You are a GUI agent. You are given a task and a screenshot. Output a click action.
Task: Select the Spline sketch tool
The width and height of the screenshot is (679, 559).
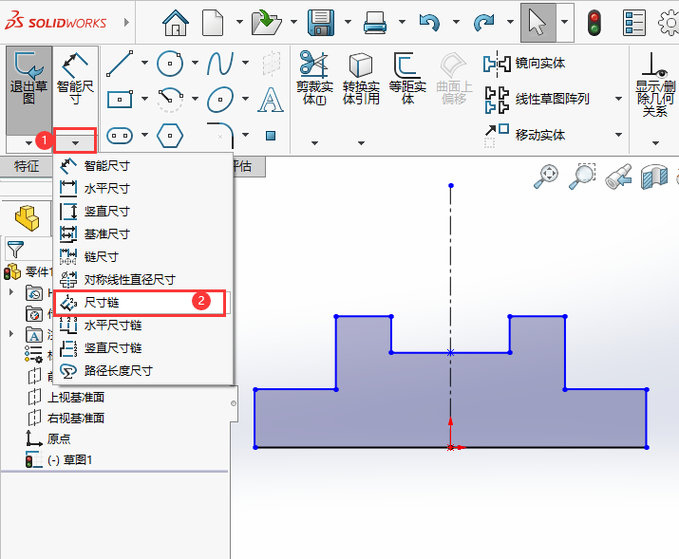coord(220,64)
